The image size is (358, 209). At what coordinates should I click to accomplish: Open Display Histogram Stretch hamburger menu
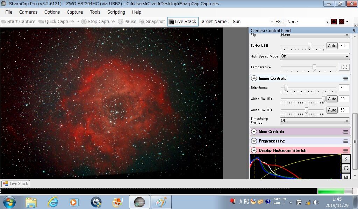coord(345,150)
